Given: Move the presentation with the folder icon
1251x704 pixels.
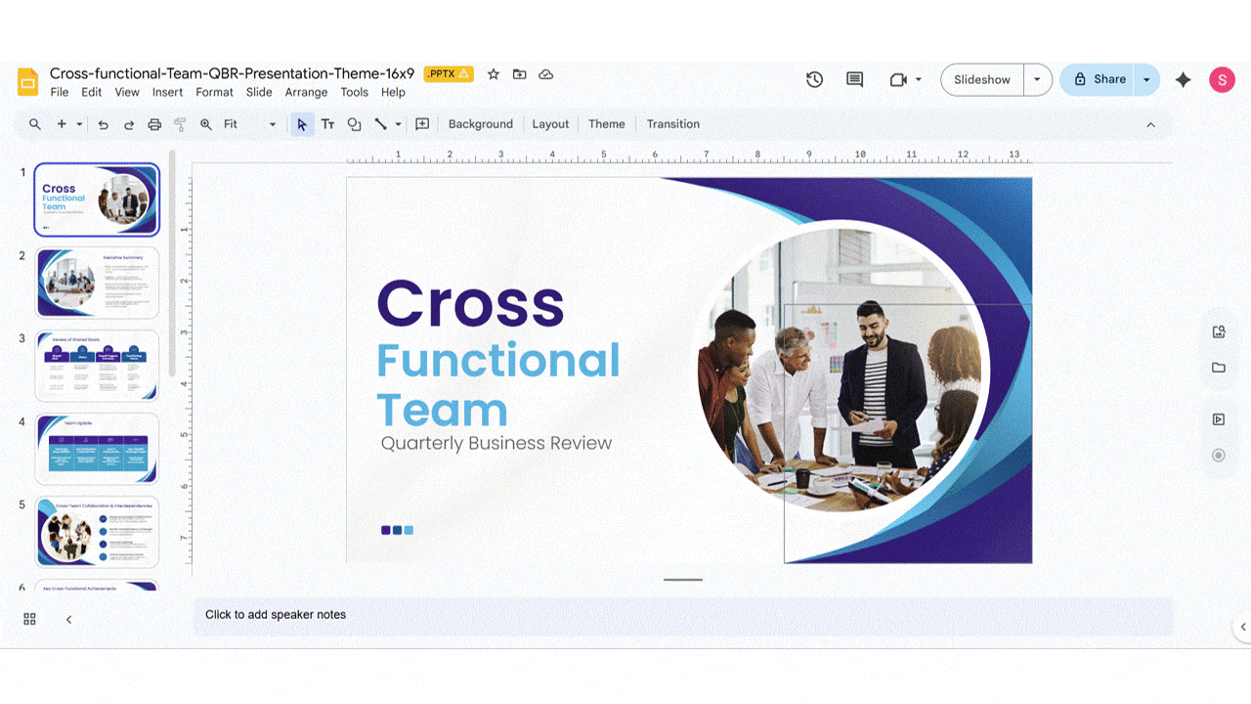Looking at the screenshot, I should click(x=519, y=73).
